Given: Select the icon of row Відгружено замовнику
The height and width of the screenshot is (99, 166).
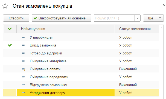Looking at the screenshot, I should 23,85.
